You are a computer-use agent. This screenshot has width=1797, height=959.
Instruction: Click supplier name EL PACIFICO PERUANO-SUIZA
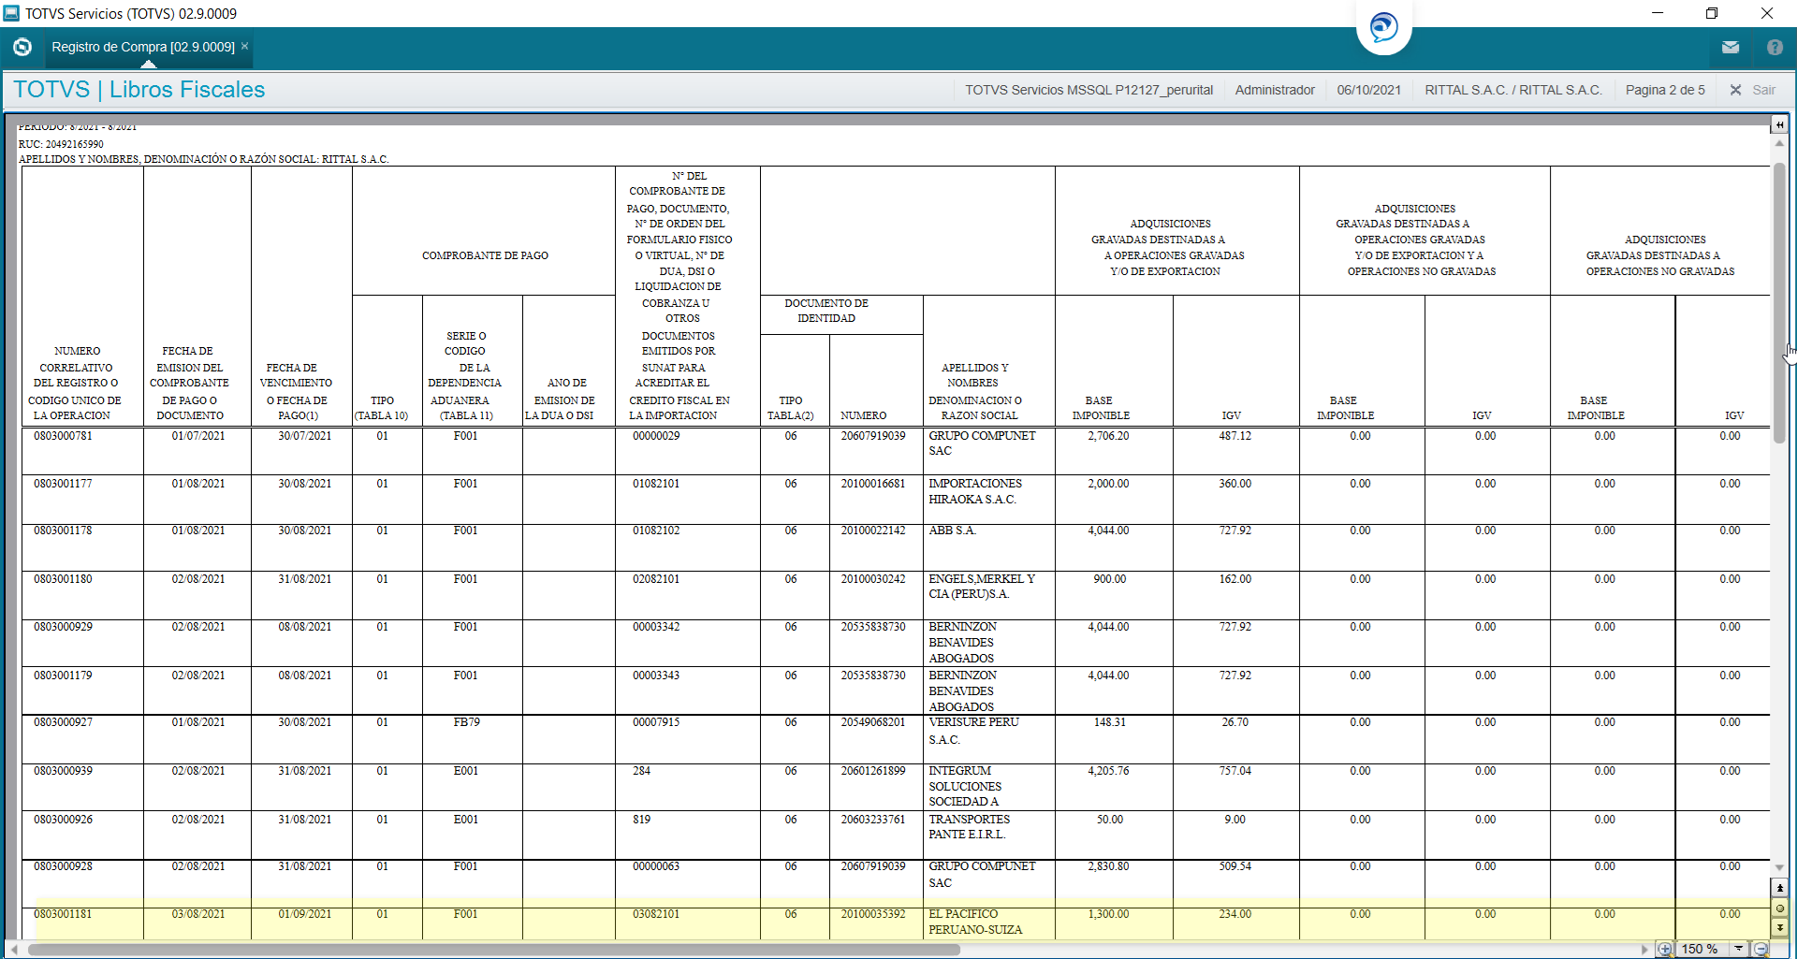pyautogui.click(x=975, y=922)
